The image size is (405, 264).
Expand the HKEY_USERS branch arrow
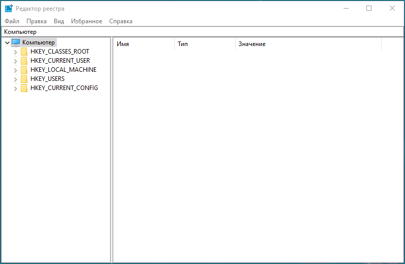coord(15,79)
